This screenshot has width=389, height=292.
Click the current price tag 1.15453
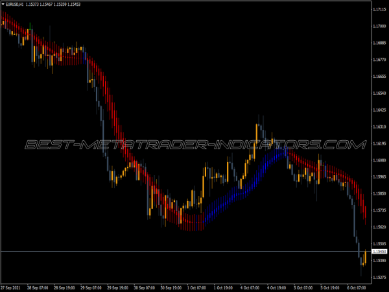tap(379, 251)
